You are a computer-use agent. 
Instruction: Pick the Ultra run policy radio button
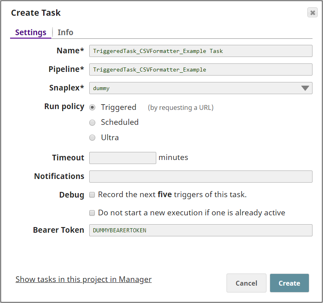click(92, 138)
